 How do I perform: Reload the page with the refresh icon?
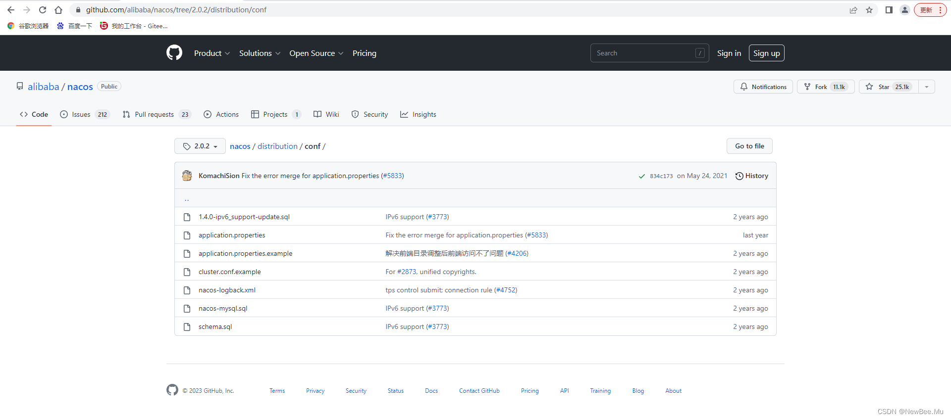click(x=43, y=10)
